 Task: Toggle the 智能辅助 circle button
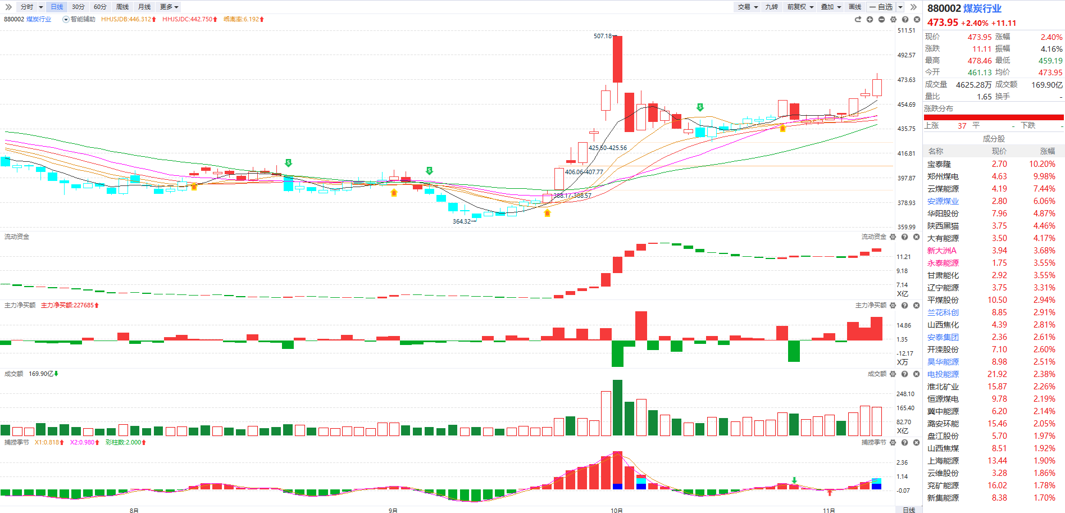(x=66, y=20)
